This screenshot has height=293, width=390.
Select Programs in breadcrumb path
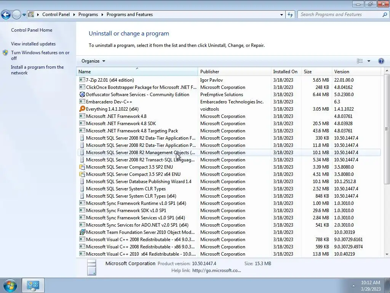pyautogui.click(x=88, y=14)
